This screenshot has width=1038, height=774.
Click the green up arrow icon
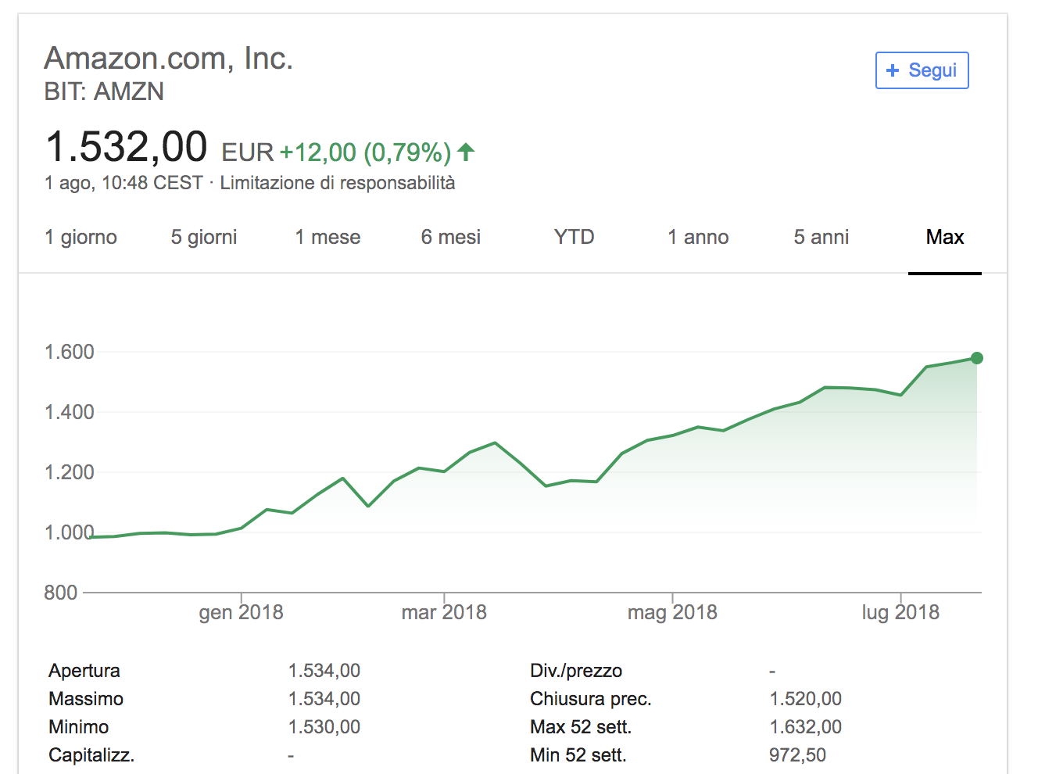tap(466, 152)
